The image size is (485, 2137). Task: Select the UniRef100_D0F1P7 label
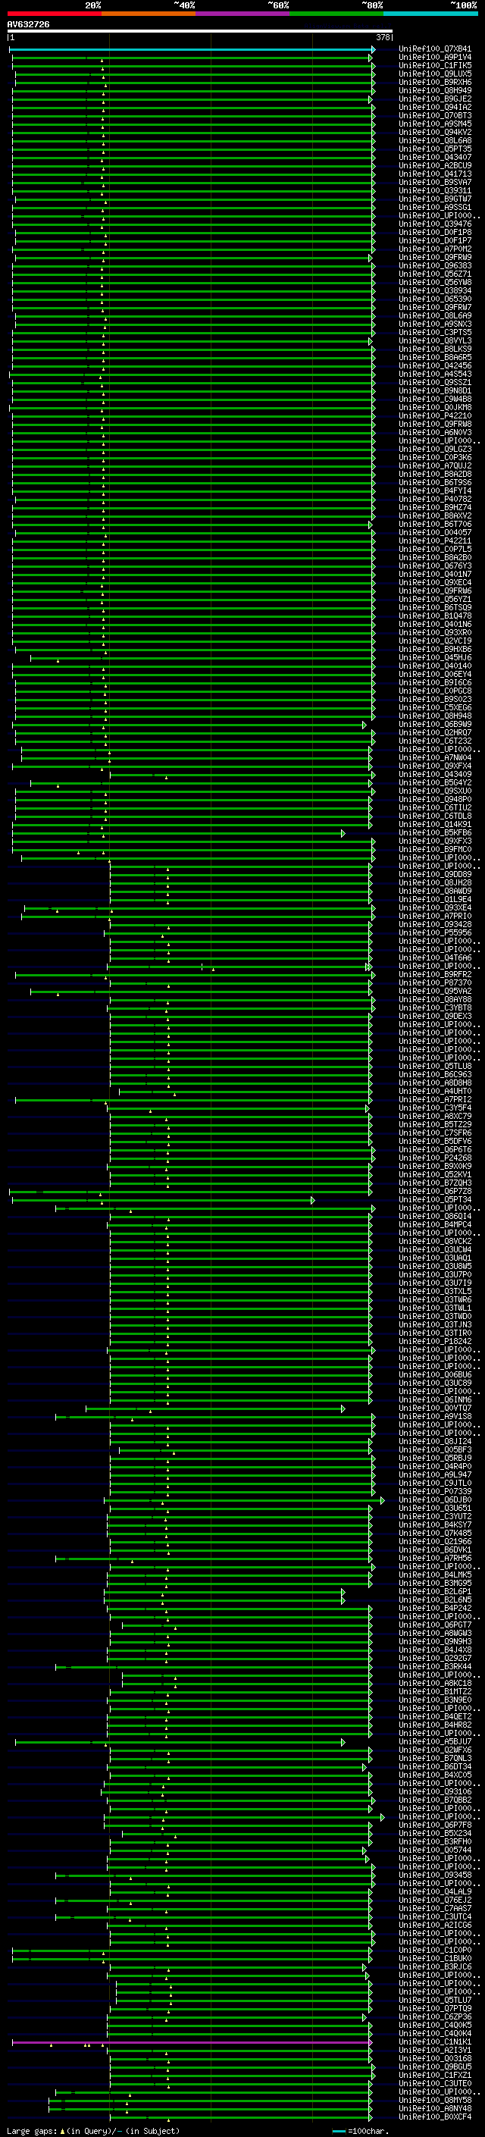435,241
